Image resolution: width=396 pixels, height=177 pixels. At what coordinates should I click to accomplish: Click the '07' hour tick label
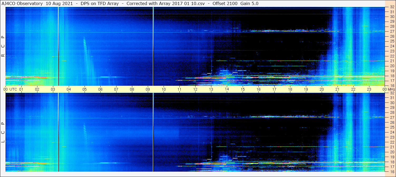pos(116,89)
